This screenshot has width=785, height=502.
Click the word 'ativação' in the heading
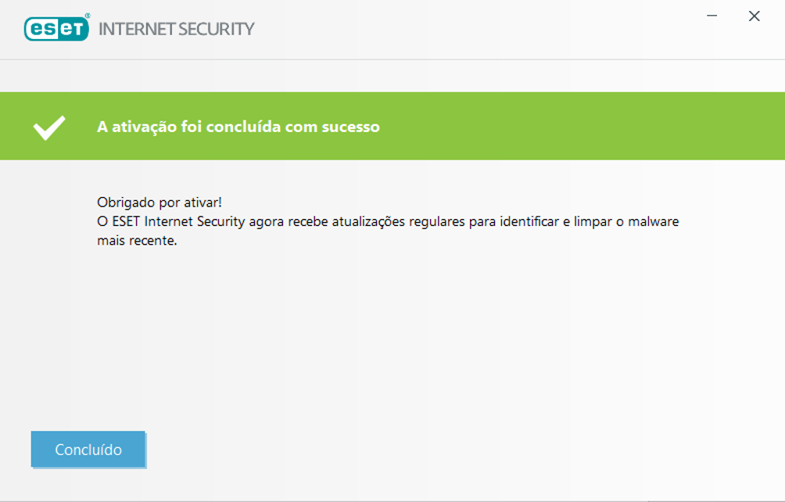139,127
